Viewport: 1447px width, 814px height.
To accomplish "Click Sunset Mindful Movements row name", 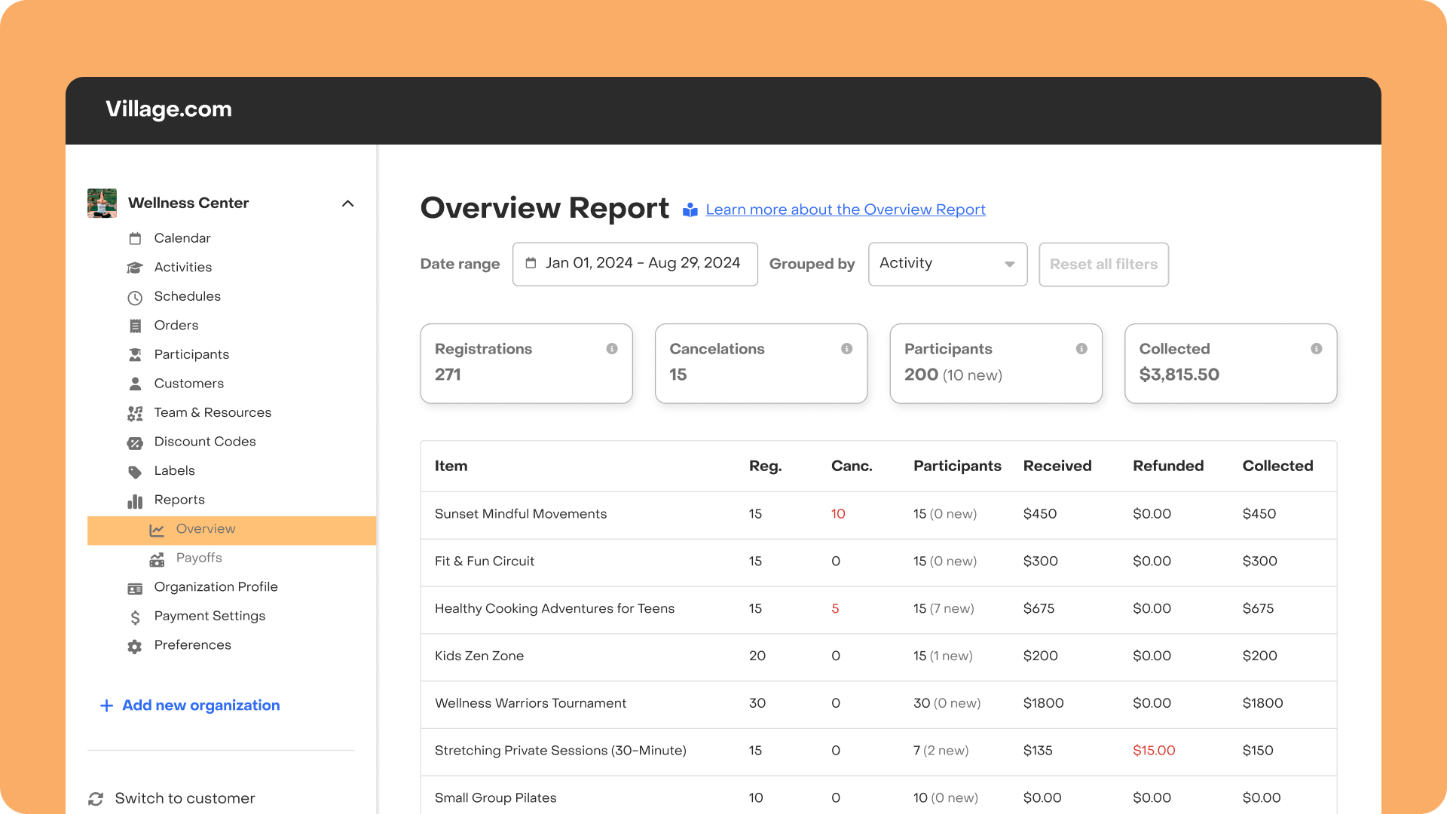I will pos(521,514).
